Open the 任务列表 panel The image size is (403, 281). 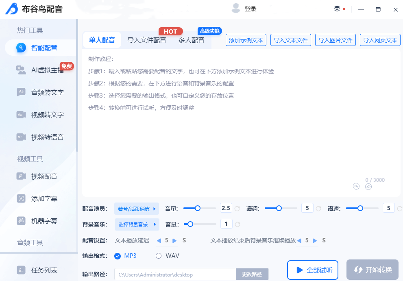(x=37, y=270)
